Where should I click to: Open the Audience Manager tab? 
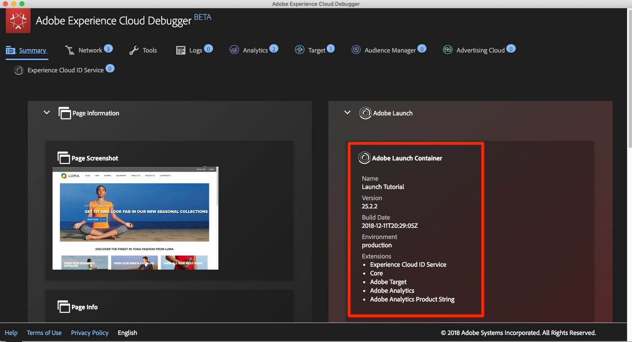pos(389,50)
